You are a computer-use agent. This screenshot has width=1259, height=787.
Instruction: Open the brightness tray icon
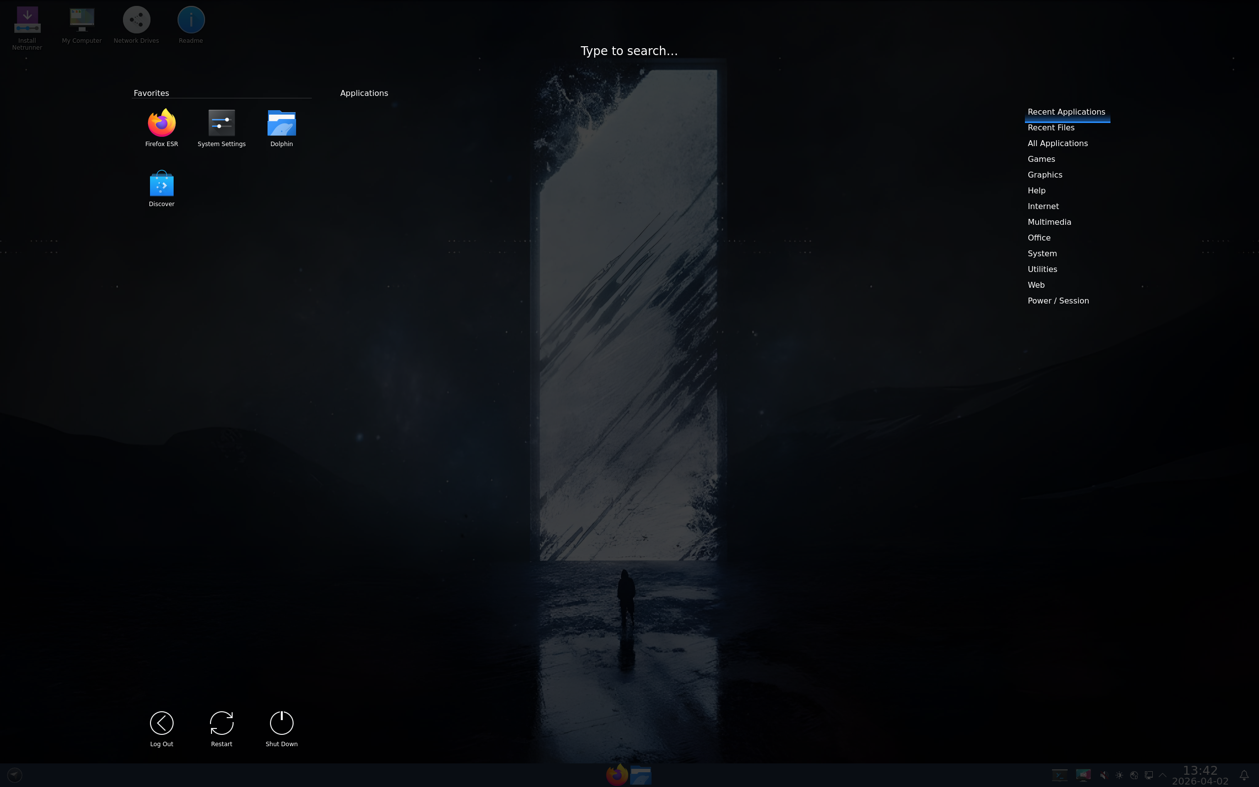(1119, 775)
